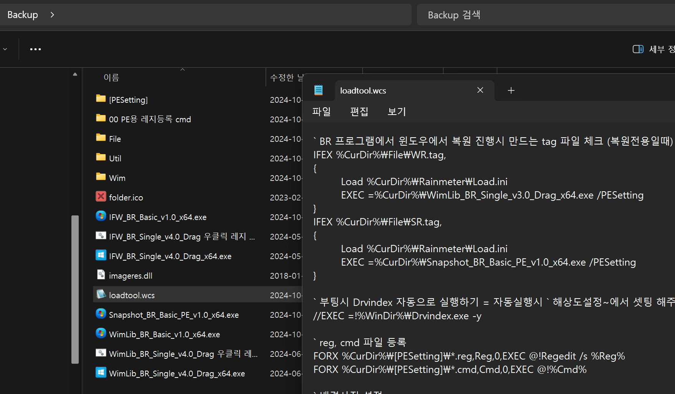The image size is (675, 394).
Task: Close the loadtool.wcs tab
Action: tap(480, 90)
